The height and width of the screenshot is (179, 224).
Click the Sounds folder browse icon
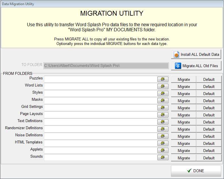point(163,157)
